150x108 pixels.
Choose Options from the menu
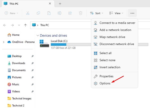(x=105, y=83)
